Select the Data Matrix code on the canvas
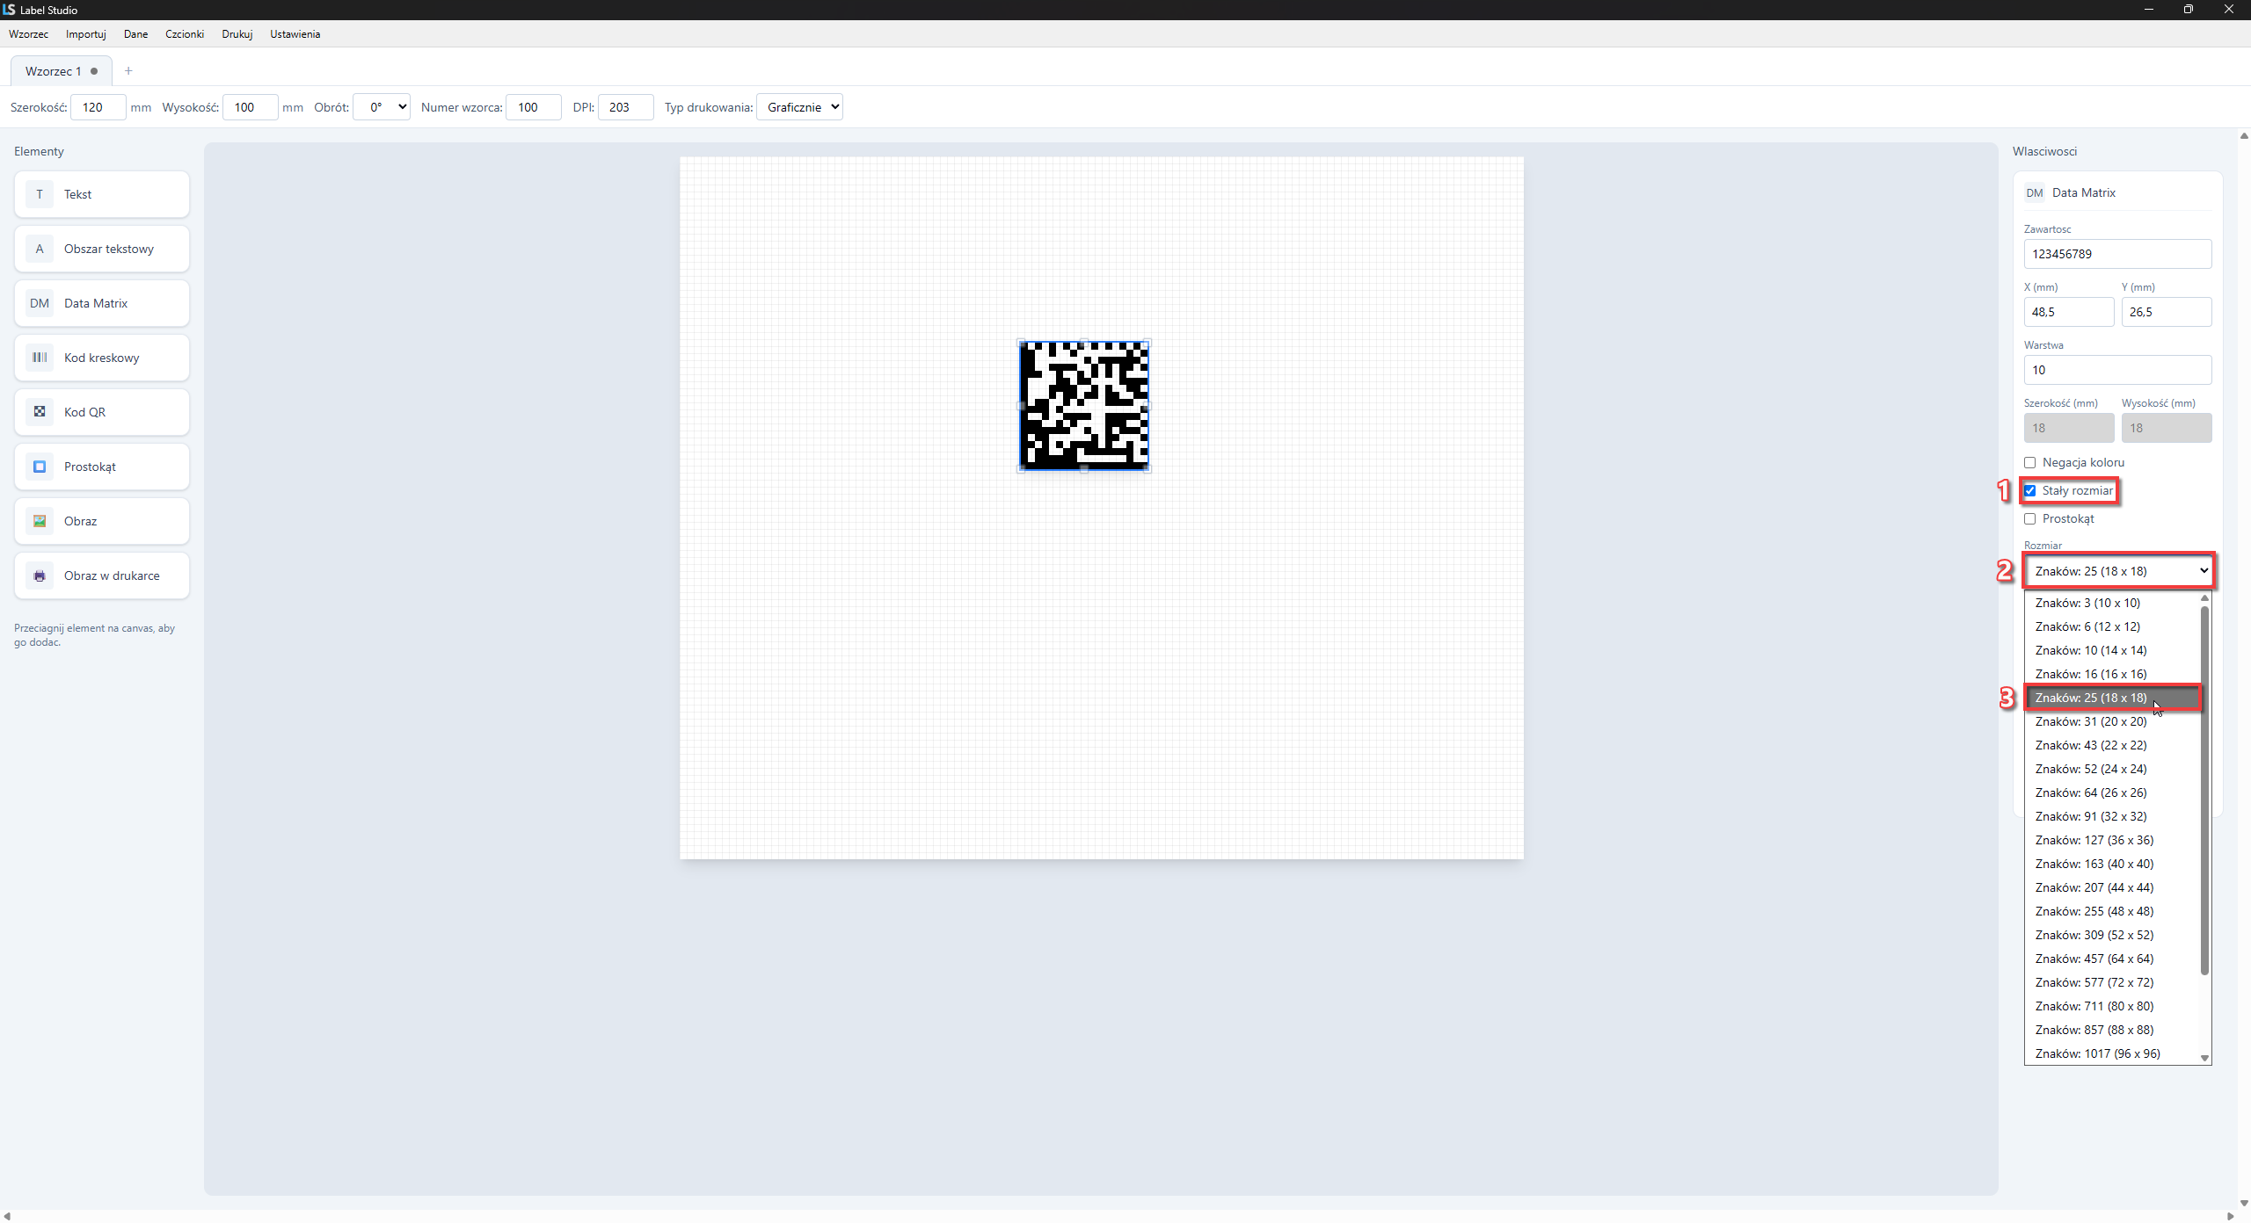2251x1223 pixels. pyautogui.click(x=1084, y=406)
